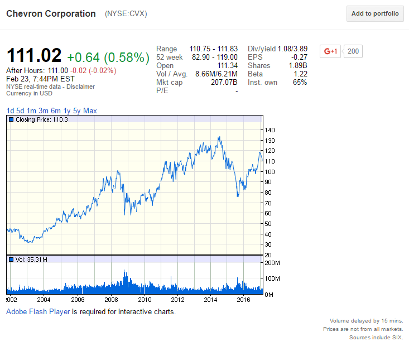Click the Shares value 1.89B
The height and width of the screenshot is (346, 409).
coord(298,65)
